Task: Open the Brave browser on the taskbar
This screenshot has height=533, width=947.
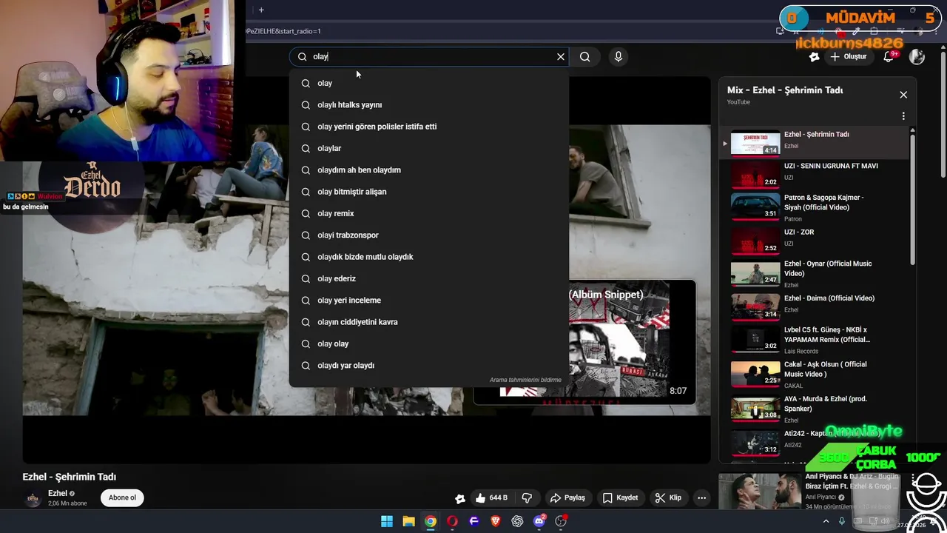Action: (496, 521)
